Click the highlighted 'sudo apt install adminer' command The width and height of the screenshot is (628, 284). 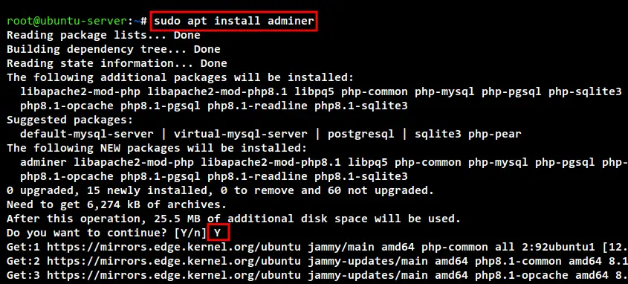(234, 21)
